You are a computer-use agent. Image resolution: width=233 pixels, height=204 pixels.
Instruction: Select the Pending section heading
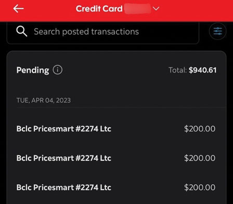pos(33,70)
